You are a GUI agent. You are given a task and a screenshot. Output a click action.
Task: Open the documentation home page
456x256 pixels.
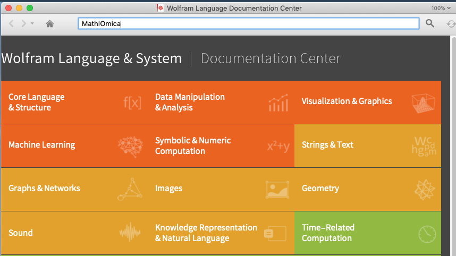point(50,23)
